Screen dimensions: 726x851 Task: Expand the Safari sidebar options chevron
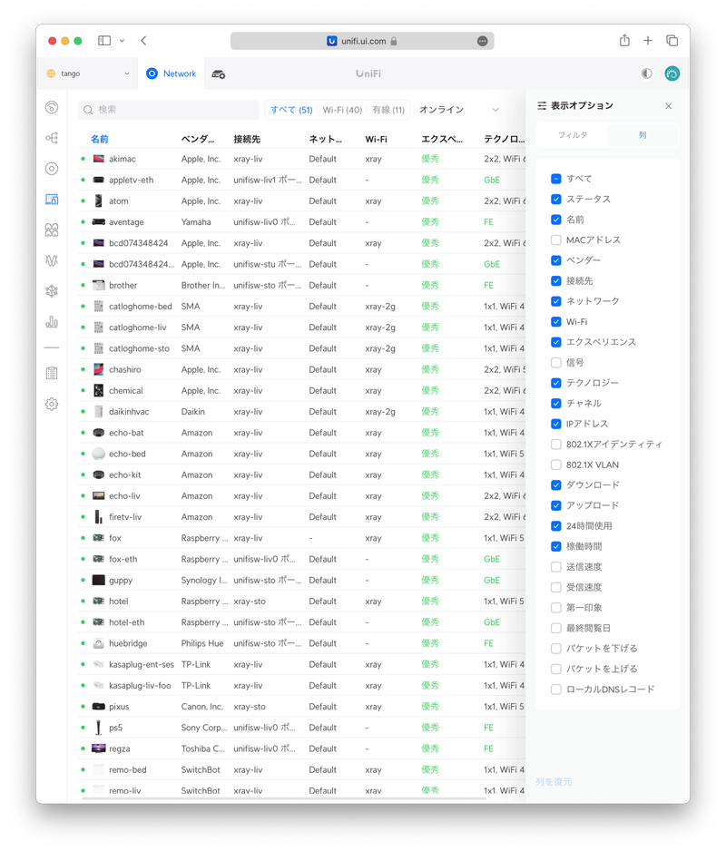pos(122,41)
